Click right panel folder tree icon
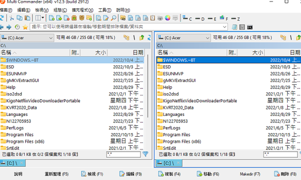Image resolution: width=301 pixels, height=180 pixels. [283, 37]
